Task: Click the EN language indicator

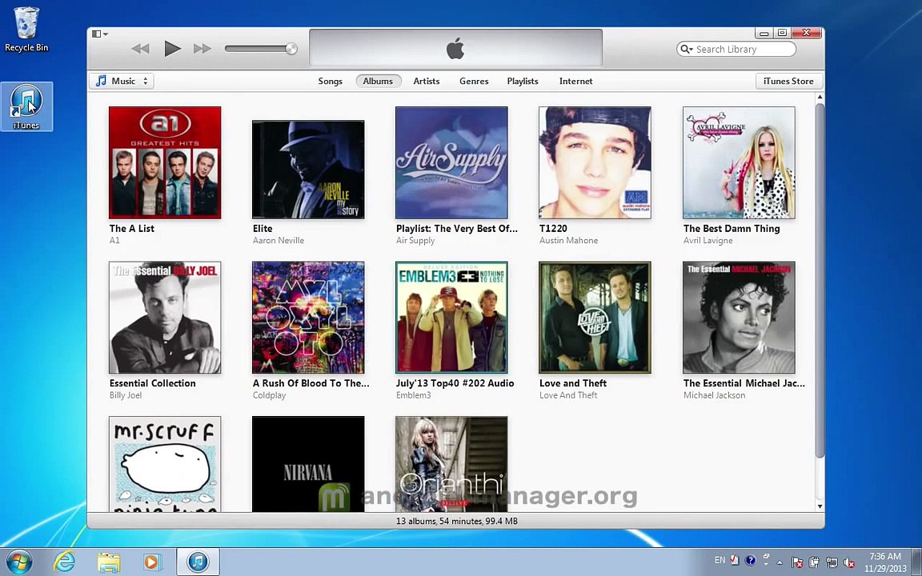Action: (x=720, y=560)
